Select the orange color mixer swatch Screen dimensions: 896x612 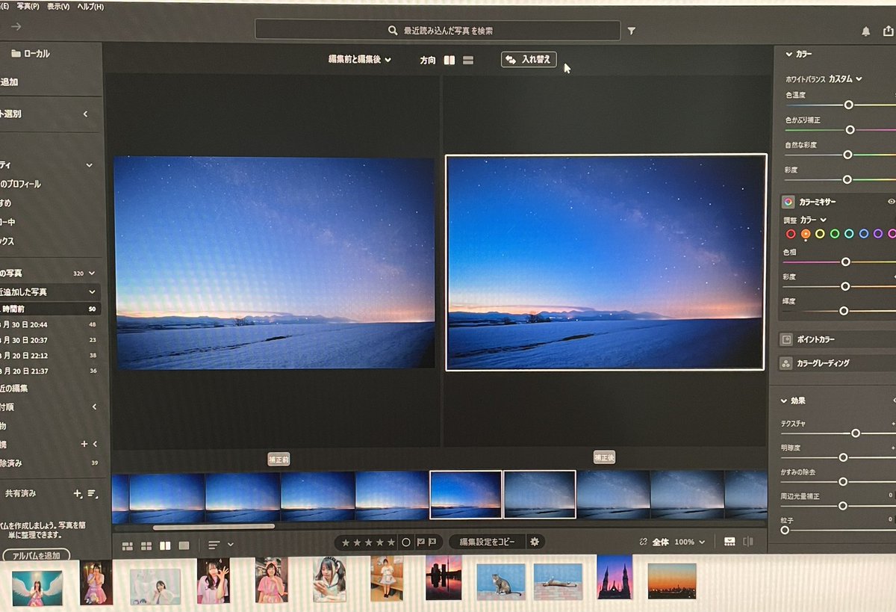pos(806,234)
